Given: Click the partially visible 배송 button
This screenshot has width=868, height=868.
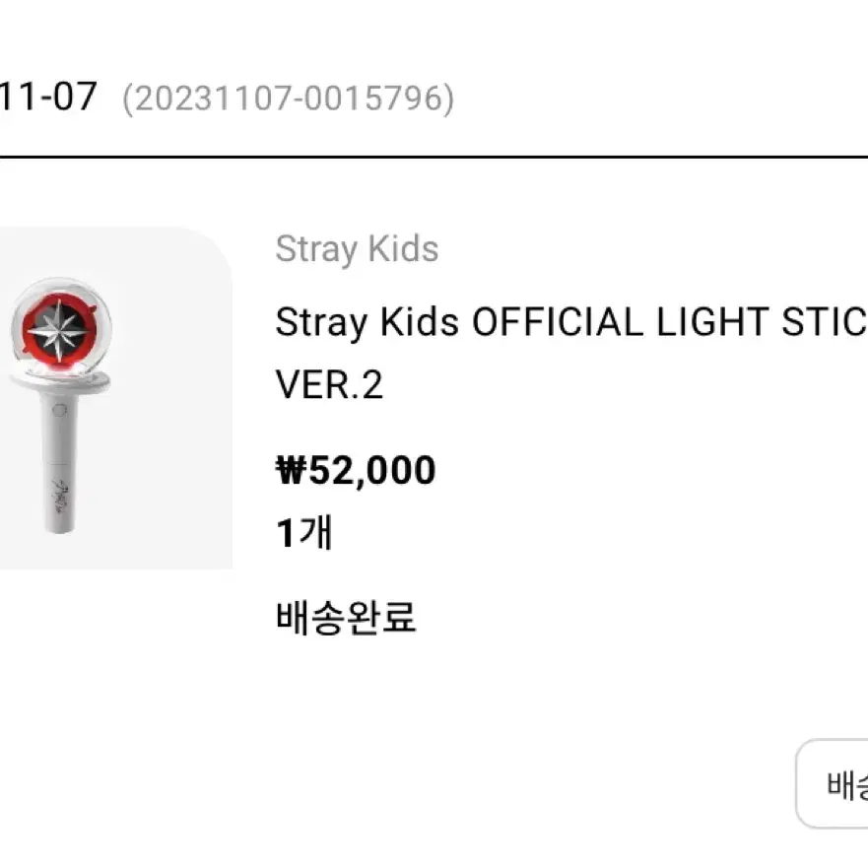Looking at the screenshot, I should pos(832,784).
